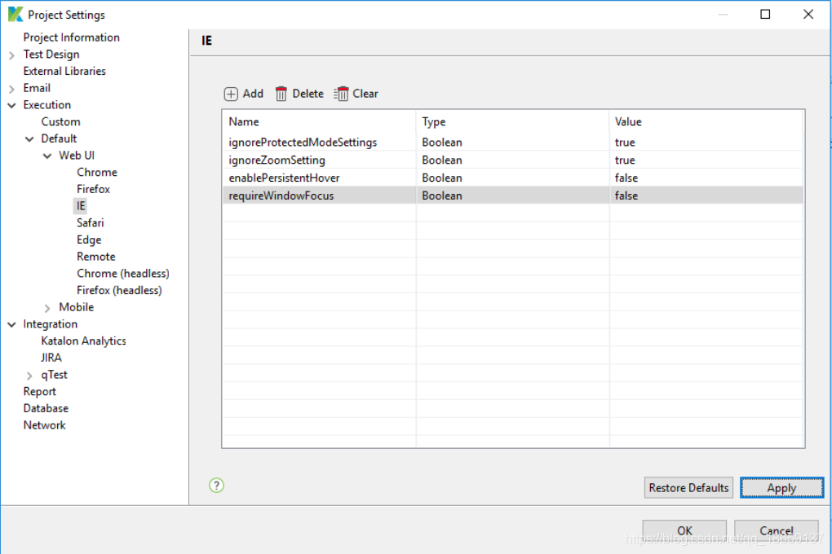Collapse the Execution tree node

coord(11,105)
